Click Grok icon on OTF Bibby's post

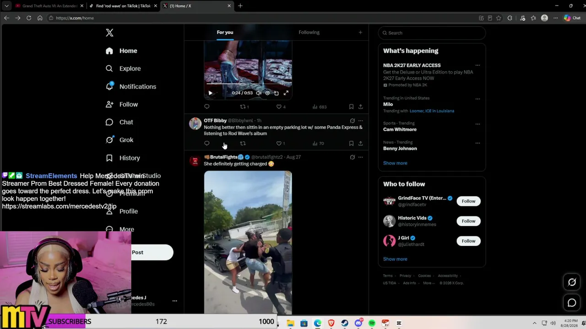[352, 121]
